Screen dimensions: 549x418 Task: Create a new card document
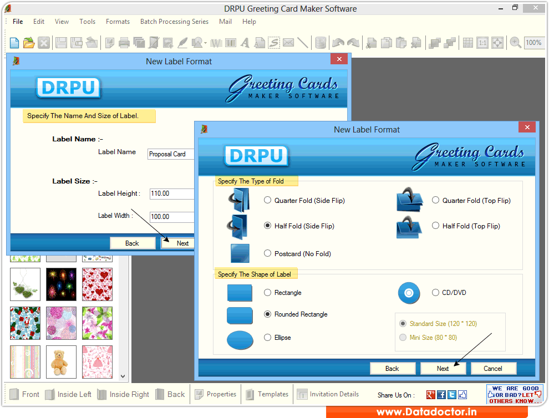pyautogui.click(x=14, y=43)
